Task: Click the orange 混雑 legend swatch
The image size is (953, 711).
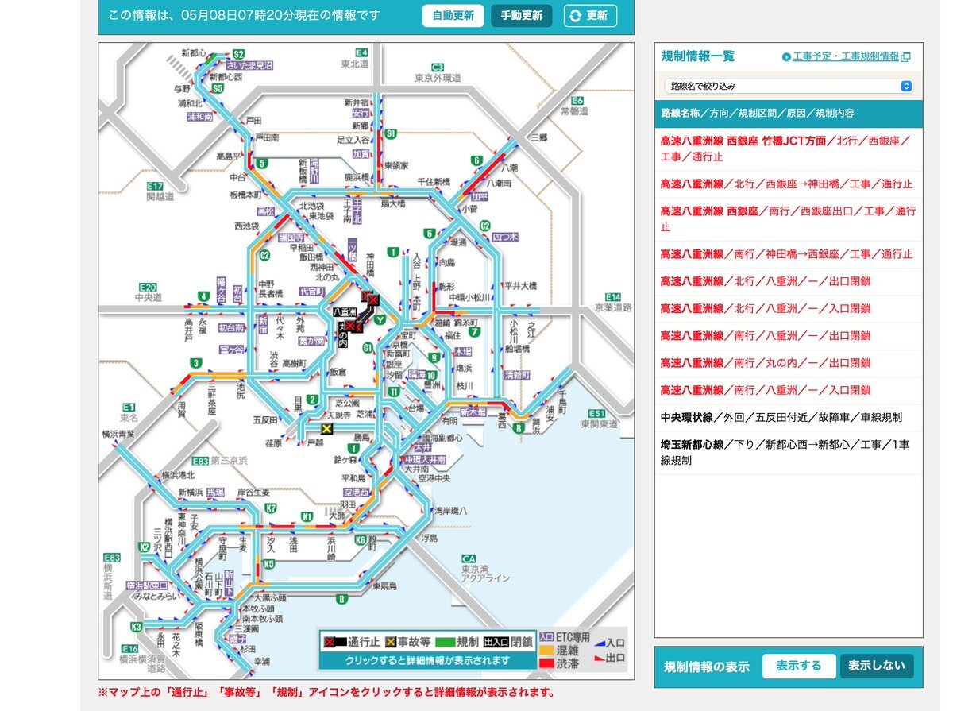Action: click(x=546, y=650)
